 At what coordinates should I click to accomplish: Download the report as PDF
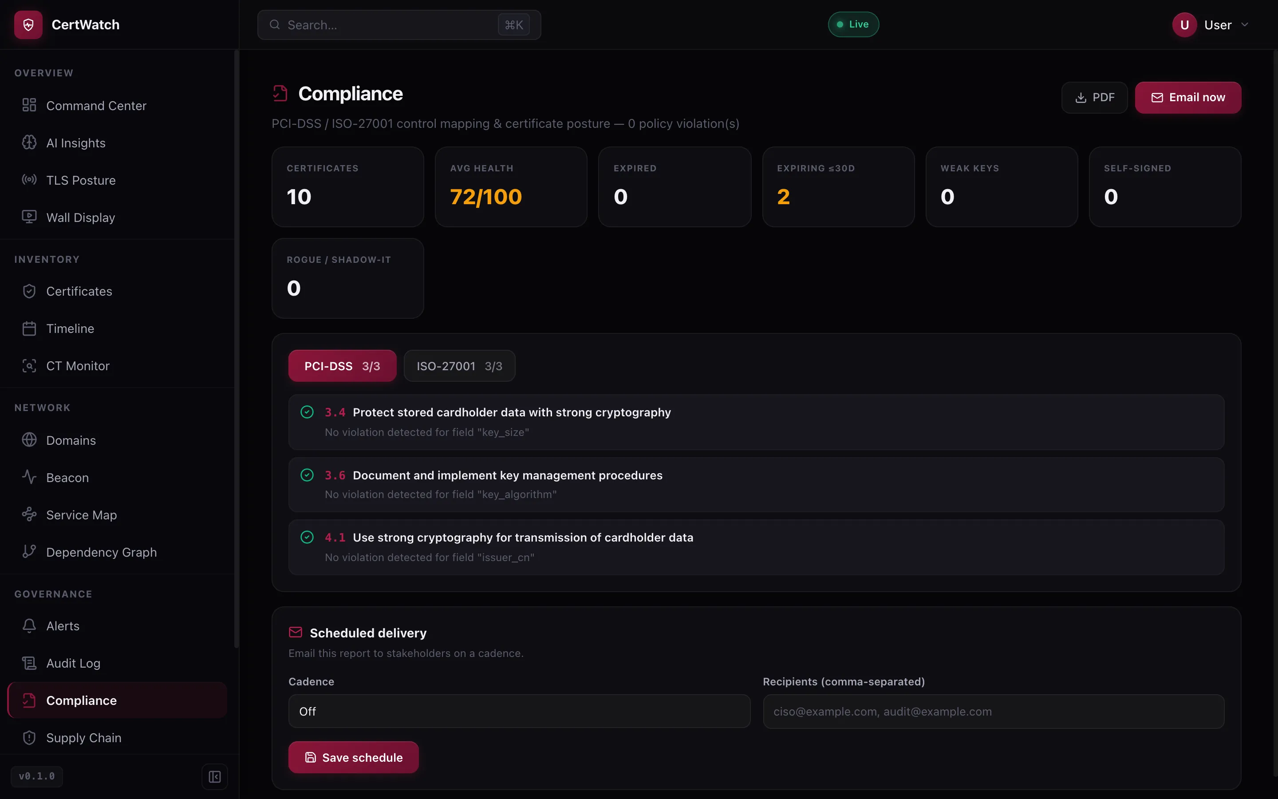[1094, 98]
